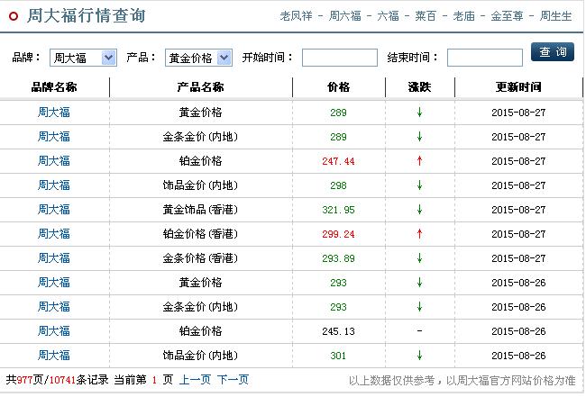Viewport: 586px width, 397px height.
Task: Click the down arrow in the 298 row
Action: [420, 185]
